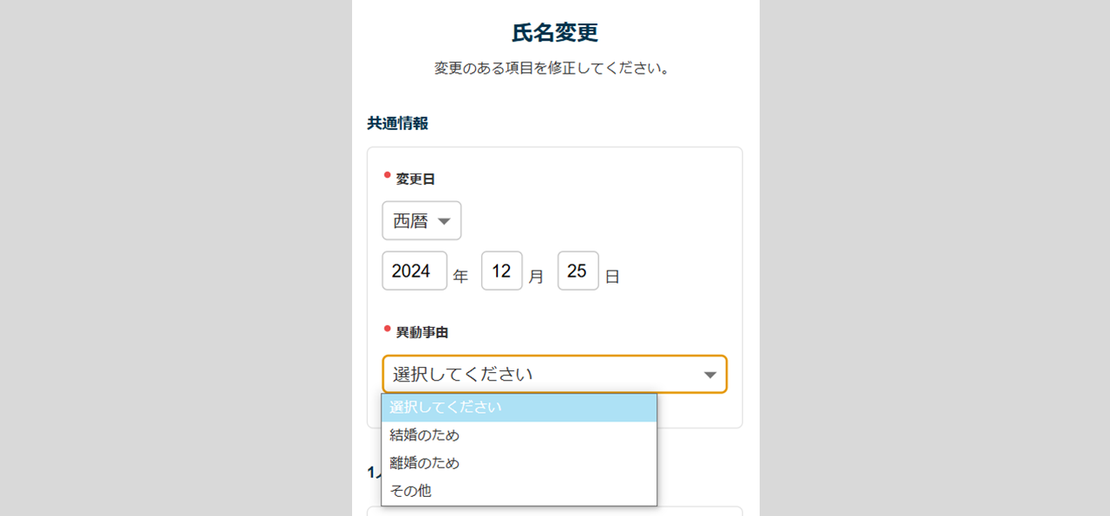
Task: Open the 西暦 calendar type dropdown
Action: (421, 221)
